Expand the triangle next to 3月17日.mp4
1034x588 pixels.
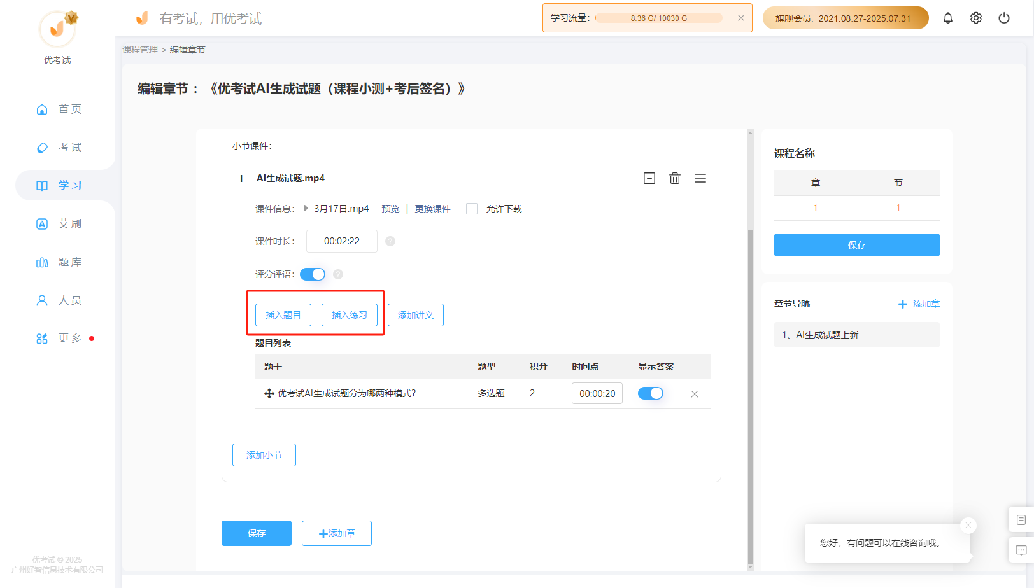coord(306,208)
